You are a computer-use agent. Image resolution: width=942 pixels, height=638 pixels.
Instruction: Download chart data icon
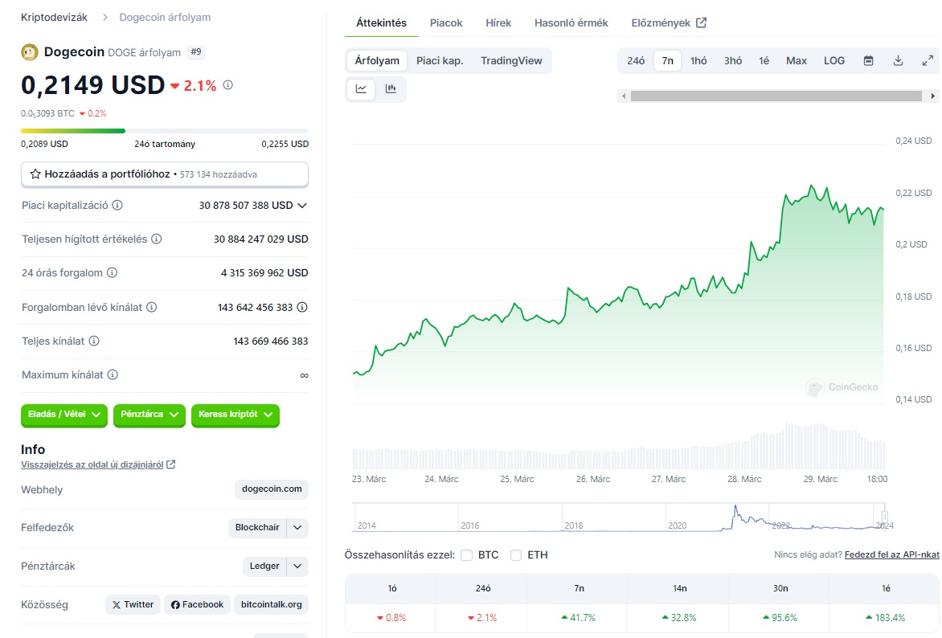(x=898, y=61)
